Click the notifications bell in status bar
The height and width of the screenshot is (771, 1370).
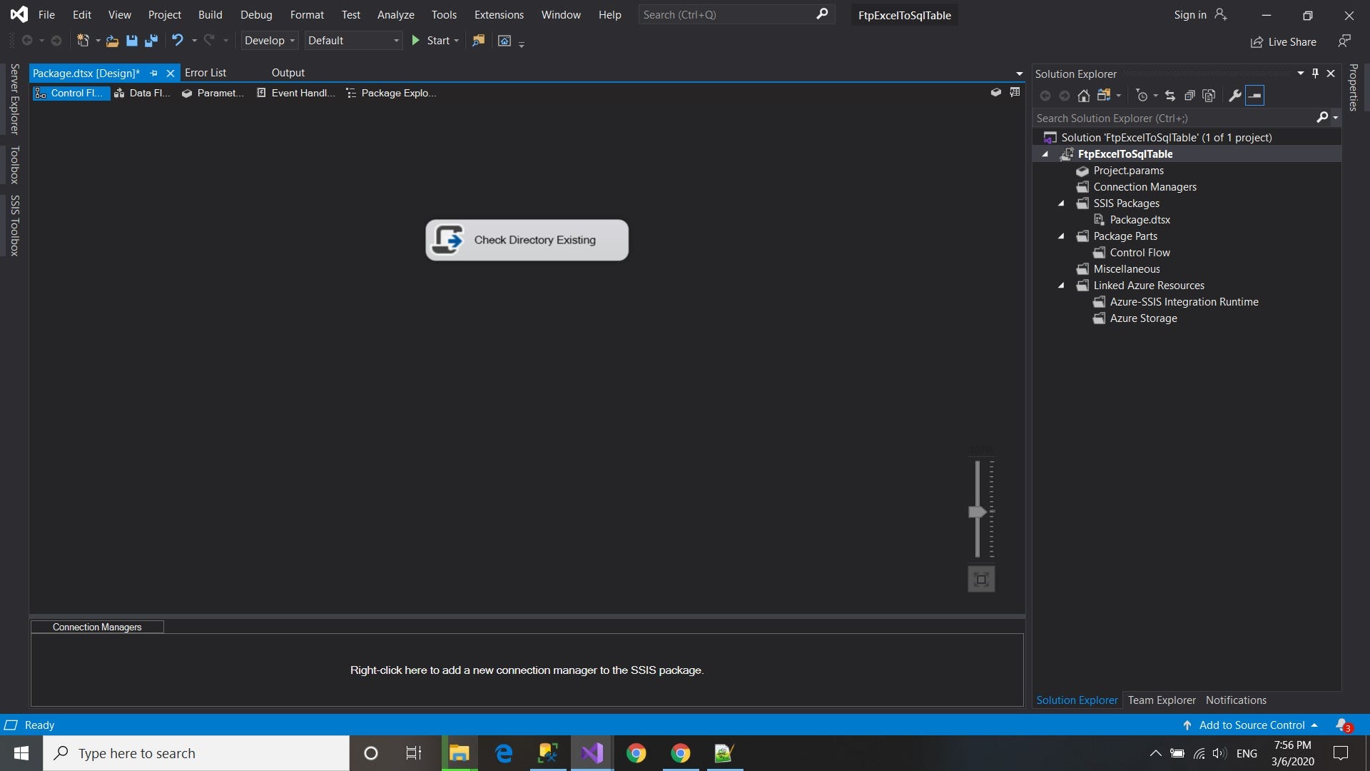1343,725
